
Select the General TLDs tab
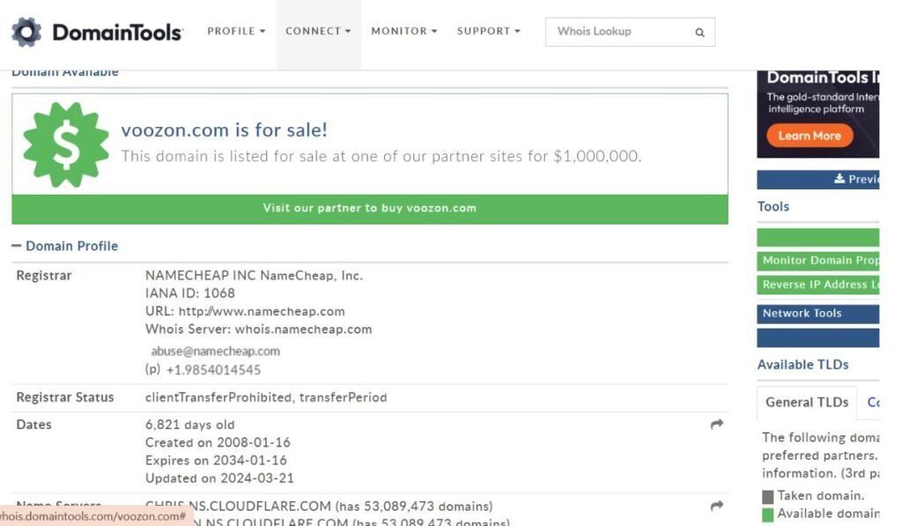pos(807,403)
